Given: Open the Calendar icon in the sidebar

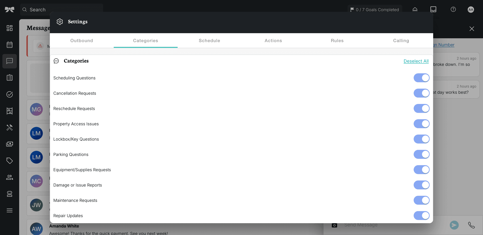Looking at the screenshot, I should click(x=9, y=44).
